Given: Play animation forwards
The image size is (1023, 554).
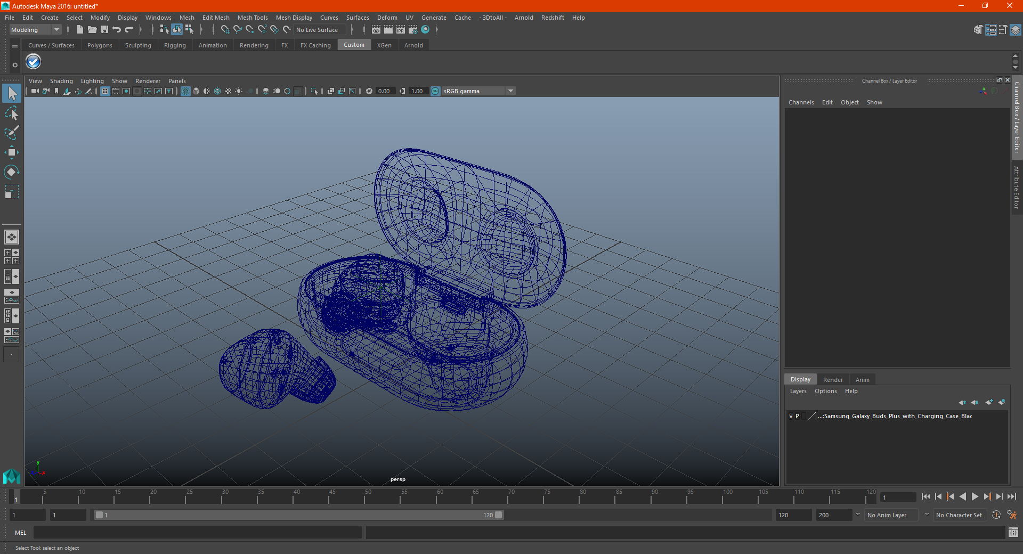Looking at the screenshot, I should [x=975, y=496].
